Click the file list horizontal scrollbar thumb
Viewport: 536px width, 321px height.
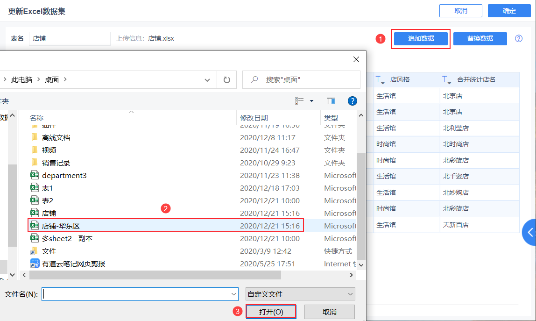click(x=155, y=275)
